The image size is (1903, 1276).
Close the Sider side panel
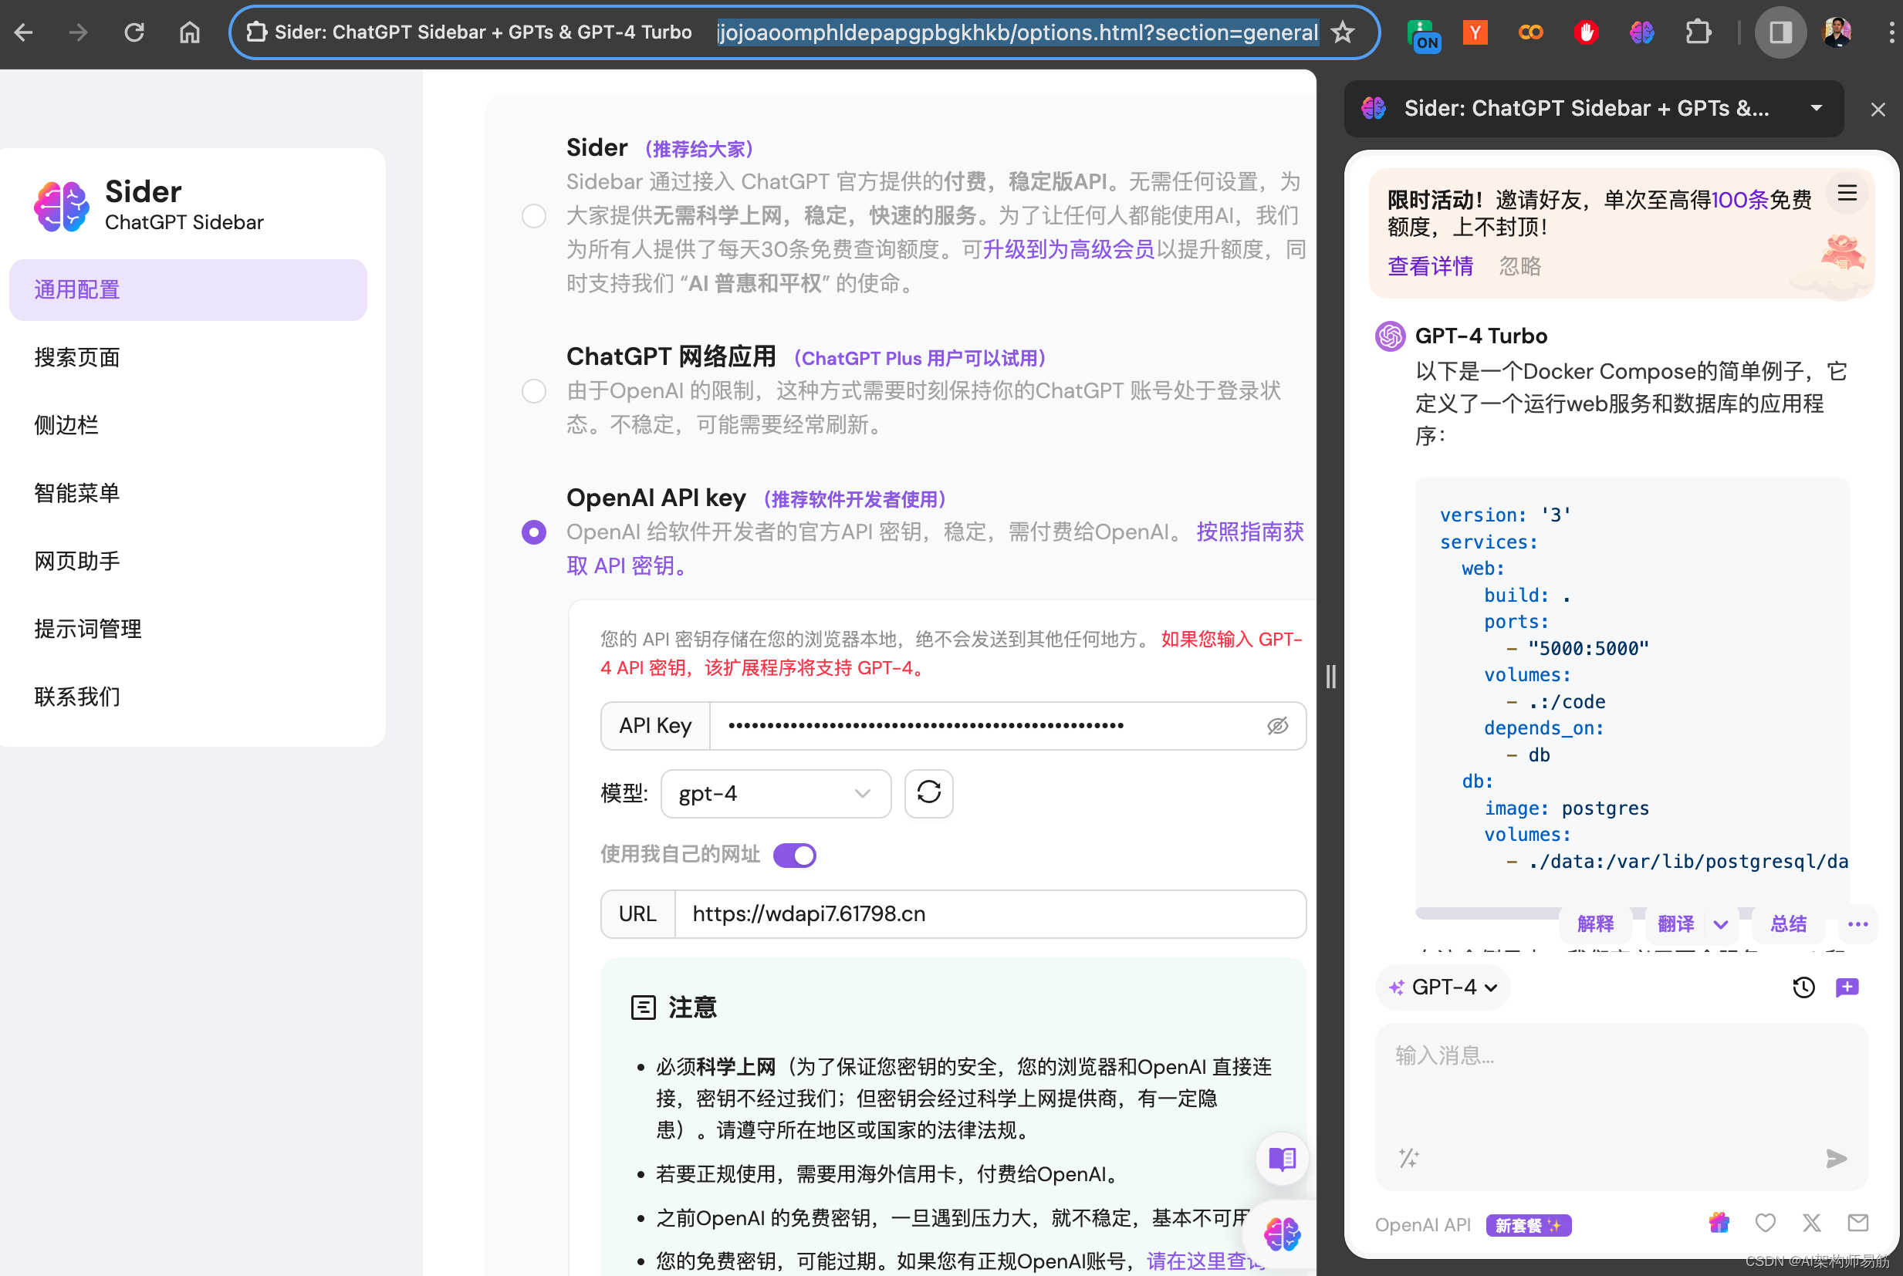(1878, 109)
